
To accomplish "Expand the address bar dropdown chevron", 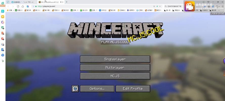I will (x=160, y=6).
